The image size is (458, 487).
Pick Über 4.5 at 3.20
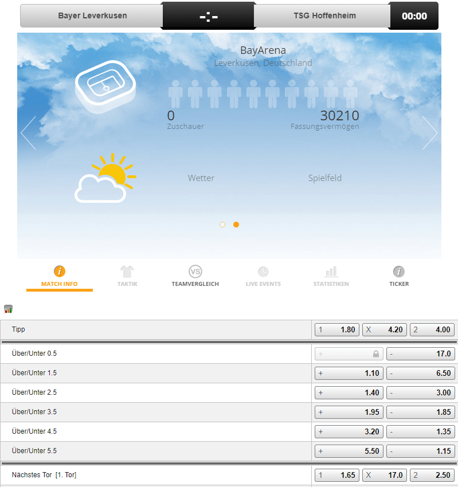pyautogui.click(x=349, y=432)
